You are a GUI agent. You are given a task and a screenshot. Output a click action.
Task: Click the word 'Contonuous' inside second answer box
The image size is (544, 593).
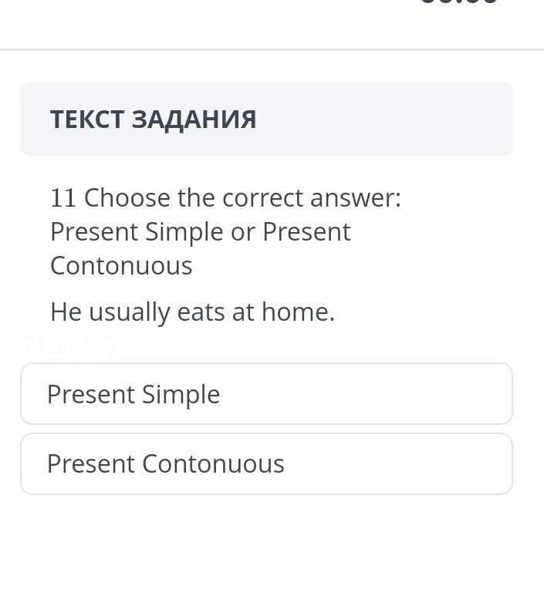coord(214,464)
